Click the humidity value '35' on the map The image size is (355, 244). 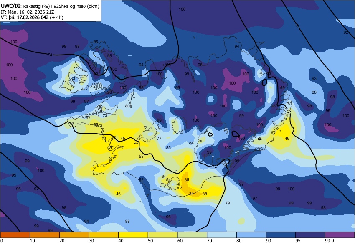(x=187, y=180)
